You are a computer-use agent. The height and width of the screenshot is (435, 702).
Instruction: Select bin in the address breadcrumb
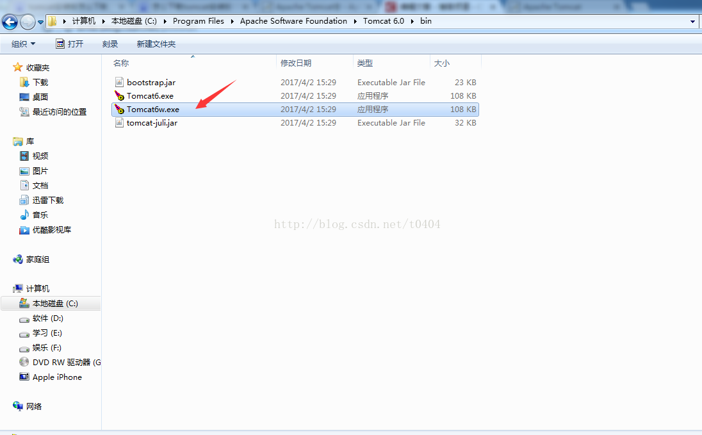point(426,21)
